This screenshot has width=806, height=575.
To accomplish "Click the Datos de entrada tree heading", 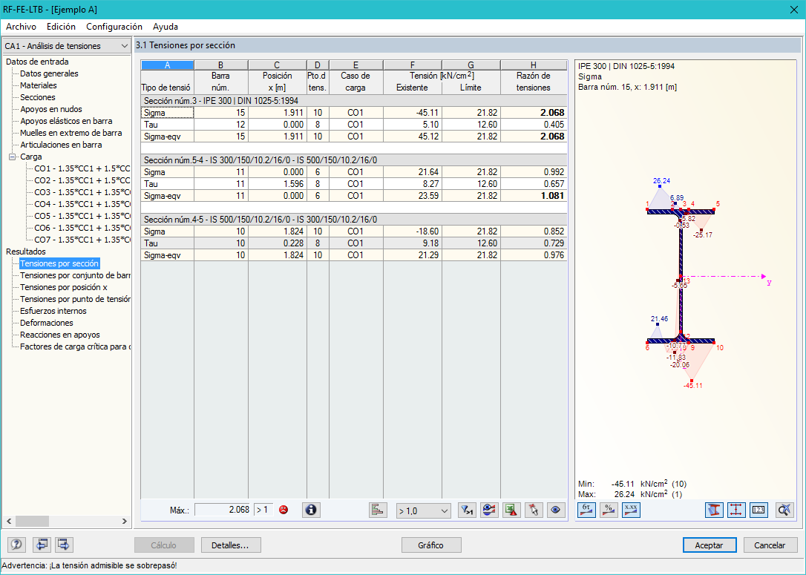I will (x=37, y=62).
